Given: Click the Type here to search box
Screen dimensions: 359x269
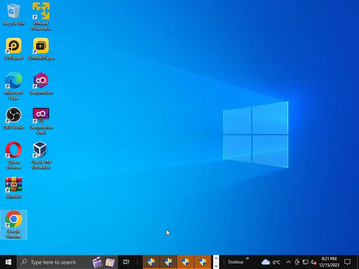Looking at the screenshot, I should click(x=67, y=262).
